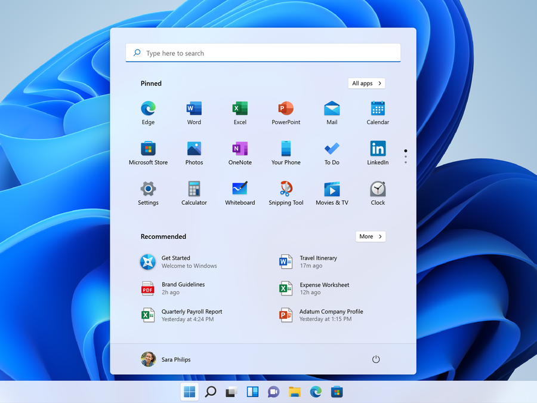Image resolution: width=537 pixels, height=403 pixels.
Task: Open Task View on the taskbar
Action: point(232,392)
